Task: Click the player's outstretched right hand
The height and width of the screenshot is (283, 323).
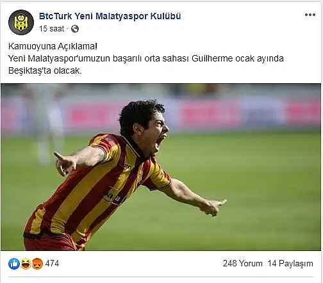Action: click(64, 163)
